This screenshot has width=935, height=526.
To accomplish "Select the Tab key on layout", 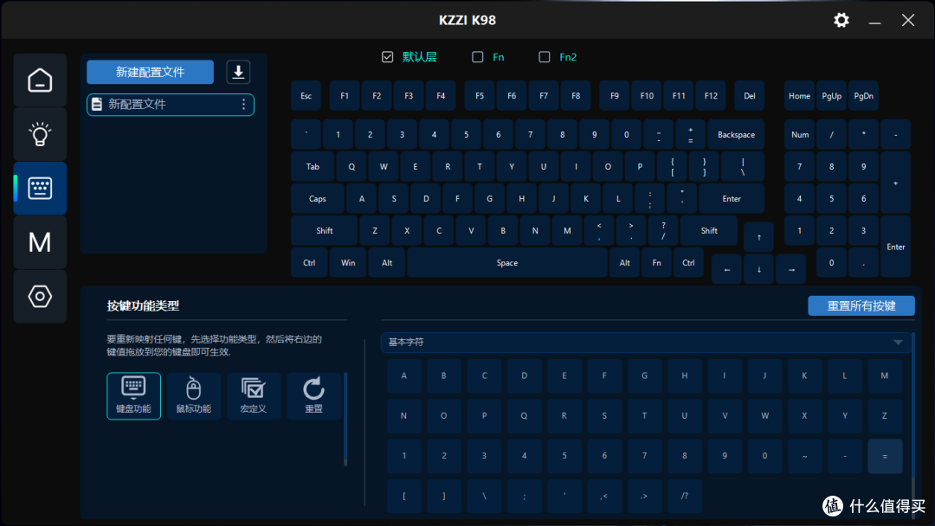I will [313, 167].
